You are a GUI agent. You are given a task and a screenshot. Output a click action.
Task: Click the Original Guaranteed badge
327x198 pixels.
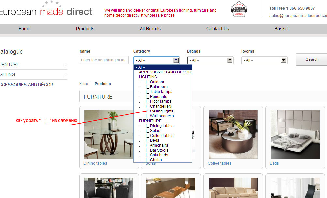[x=239, y=9]
